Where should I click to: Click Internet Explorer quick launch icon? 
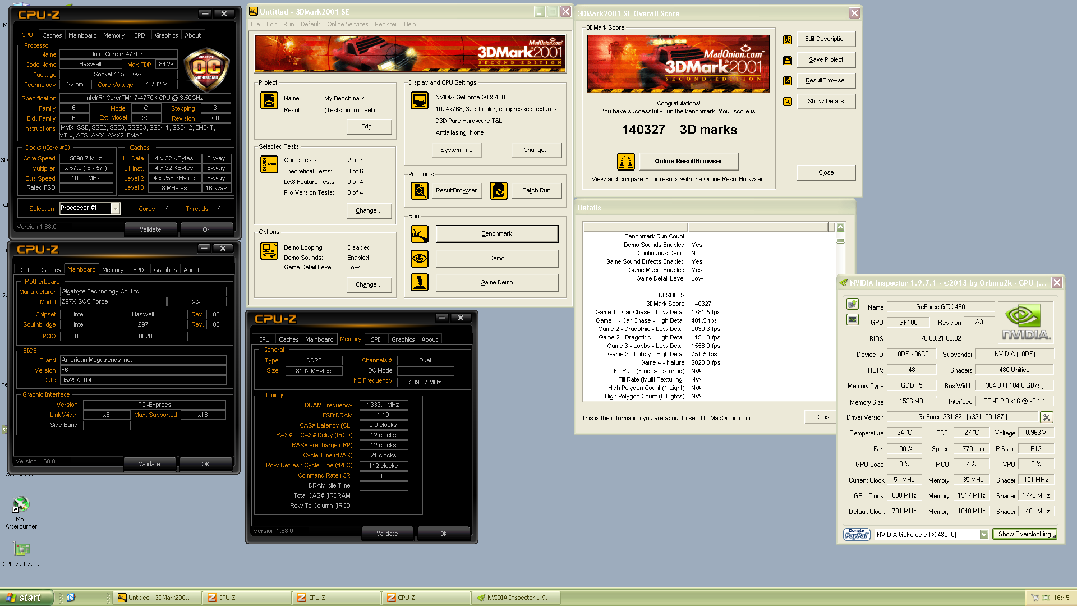71,598
